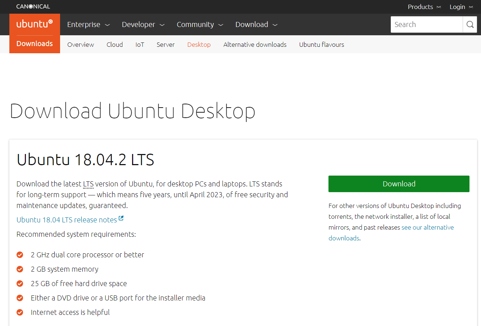Click '2 GHz dual core processor or better'

click(x=87, y=255)
